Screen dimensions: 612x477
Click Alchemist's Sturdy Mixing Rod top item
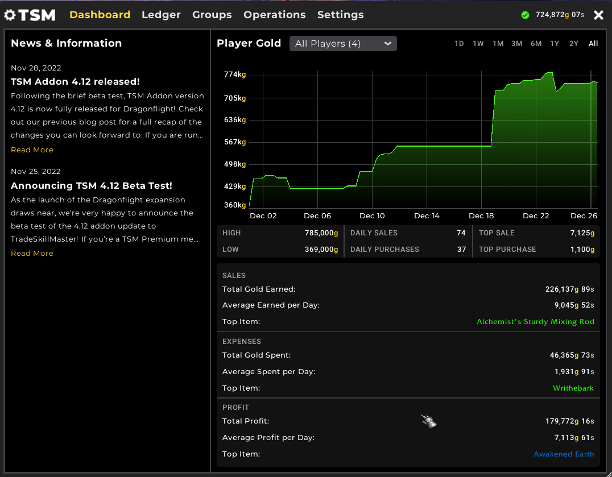tap(536, 322)
